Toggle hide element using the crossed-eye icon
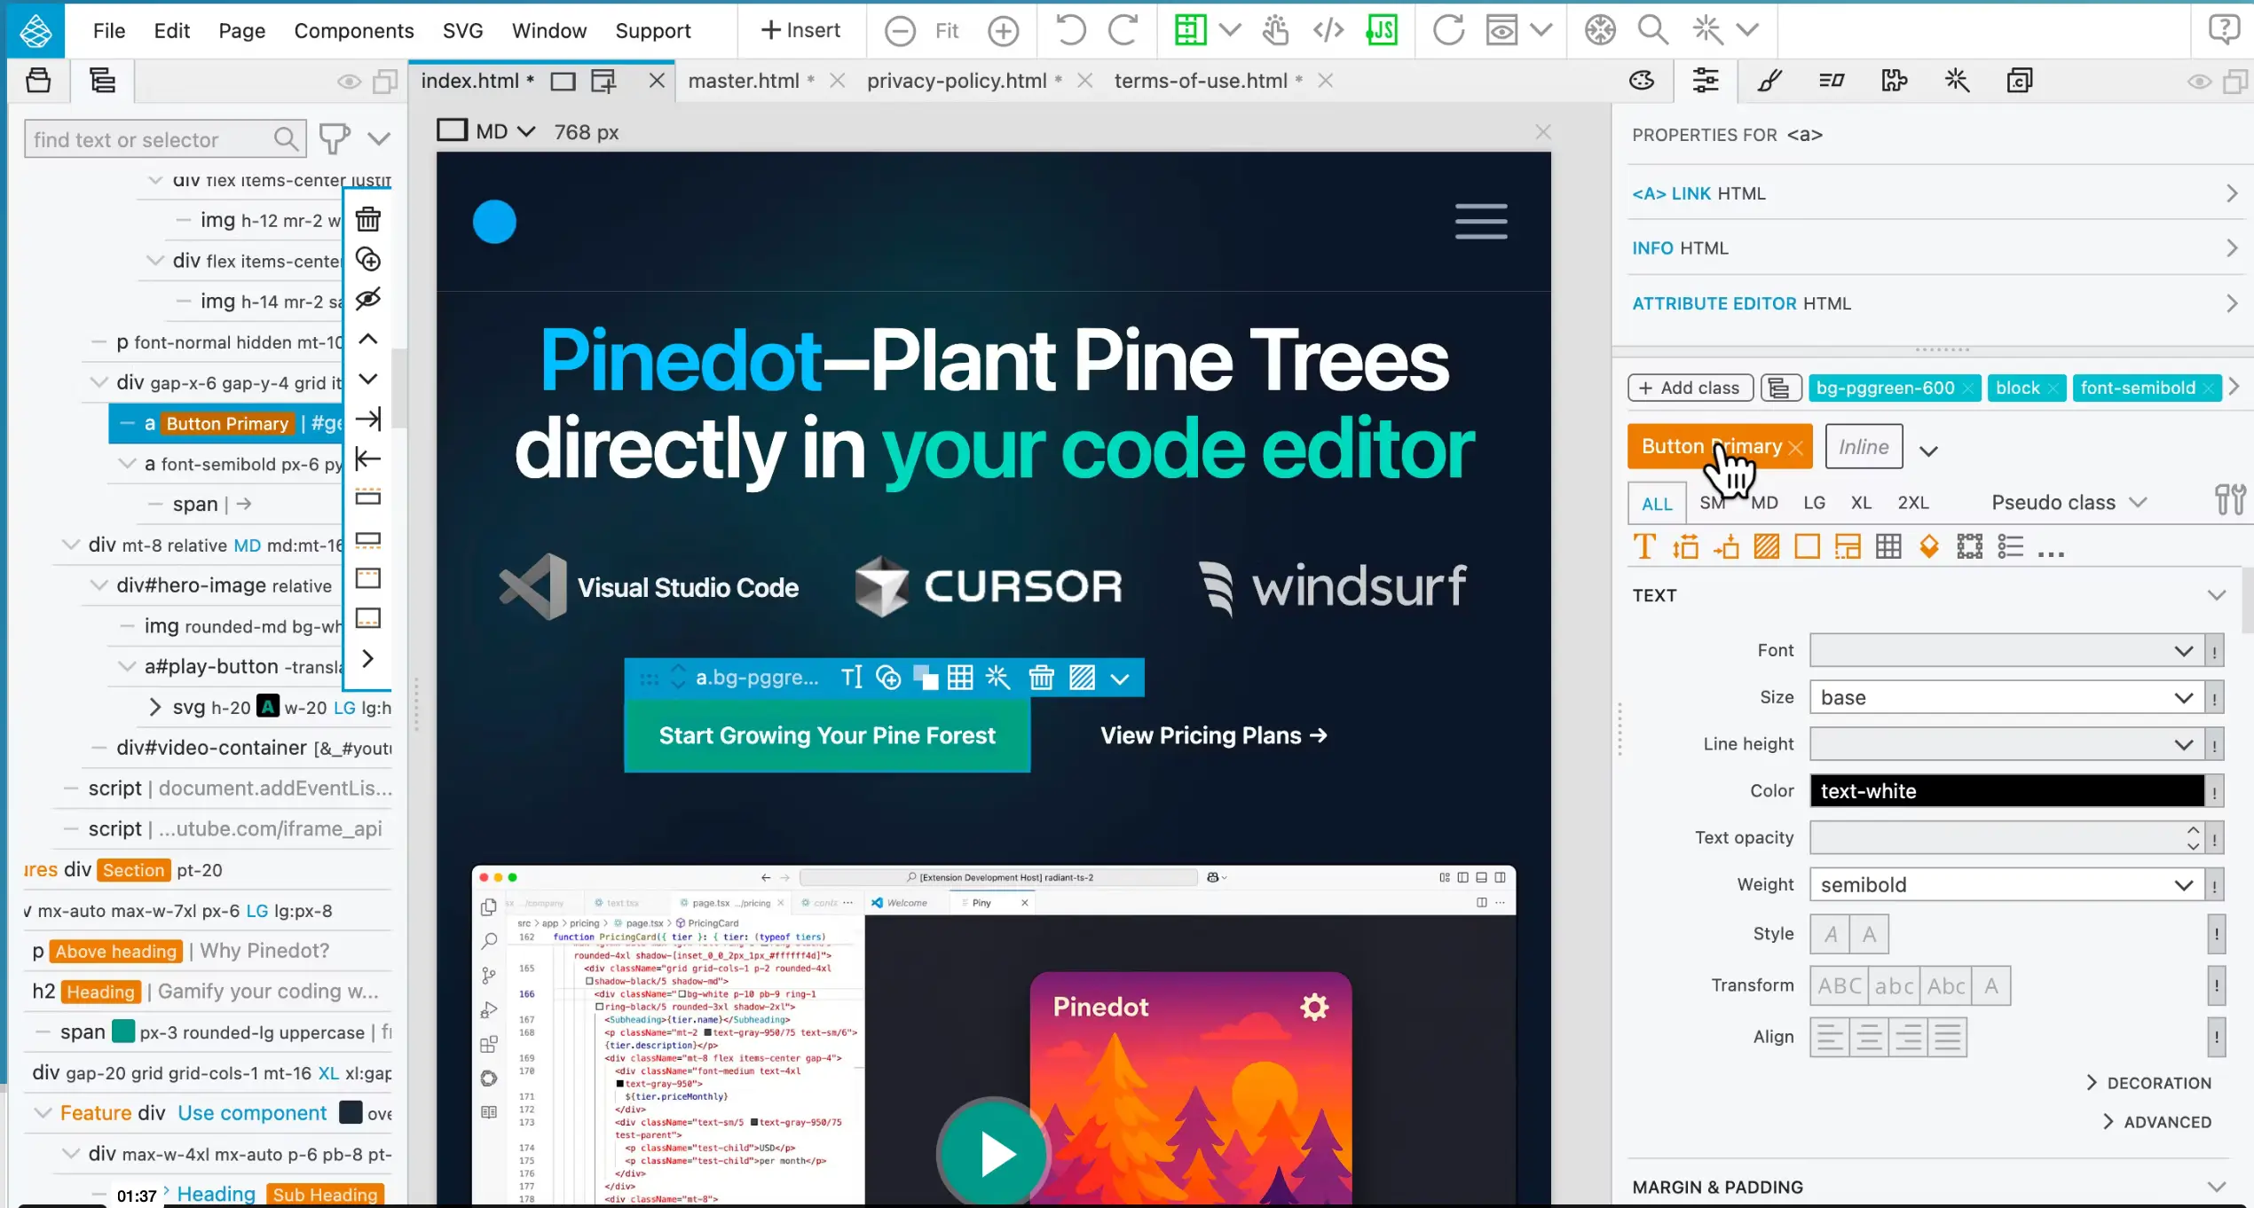The height and width of the screenshot is (1208, 2254). (367, 298)
